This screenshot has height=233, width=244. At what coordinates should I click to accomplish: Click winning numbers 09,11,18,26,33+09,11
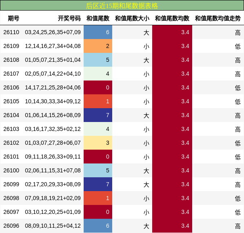[53, 157]
